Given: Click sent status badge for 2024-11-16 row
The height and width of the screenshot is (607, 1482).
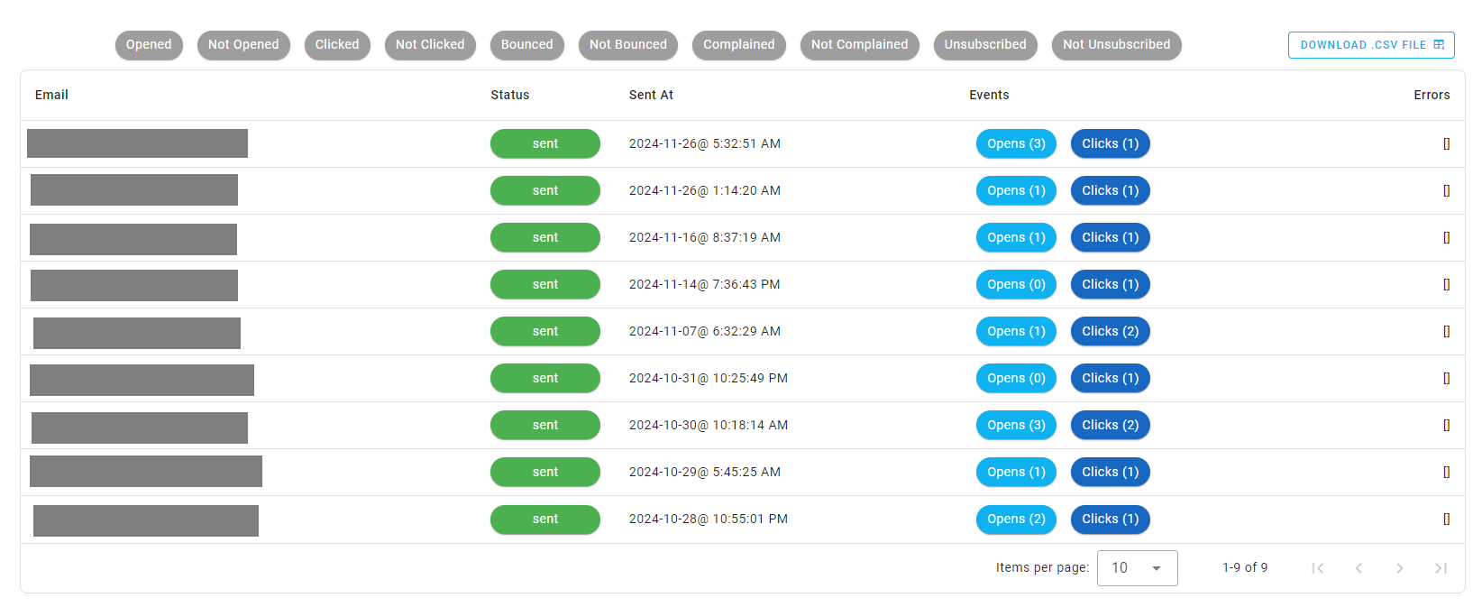Looking at the screenshot, I should [x=545, y=237].
